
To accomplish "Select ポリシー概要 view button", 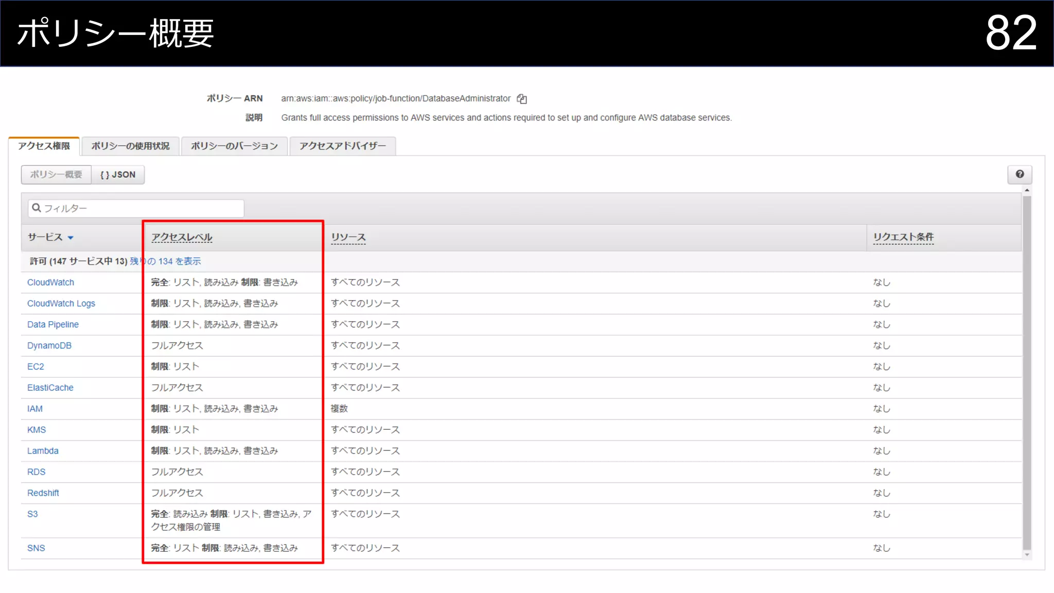I will pyautogui.click(x=56, y=175).
